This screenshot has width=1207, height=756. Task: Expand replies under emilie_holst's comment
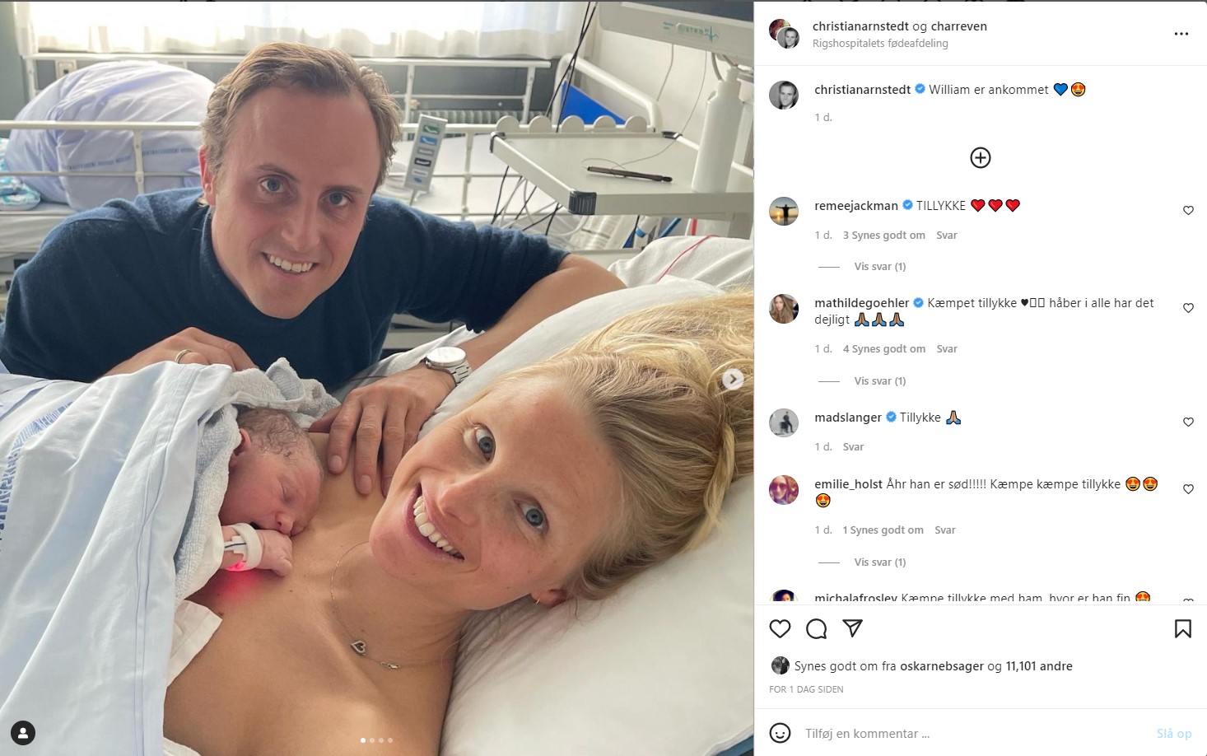pyautogui.click(x=879, y=562)
